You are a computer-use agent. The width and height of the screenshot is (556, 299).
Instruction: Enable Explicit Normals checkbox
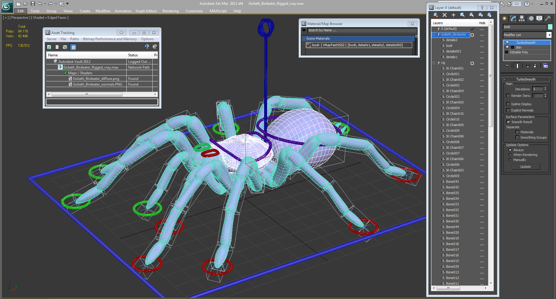tap(508, 110)
